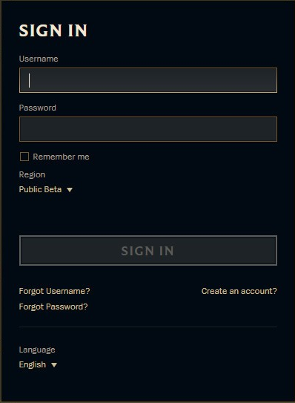Image resolution: width=295 pixels, height=403 pixels.
Task: Click the large SIGN IN heading
Action: 53,30
